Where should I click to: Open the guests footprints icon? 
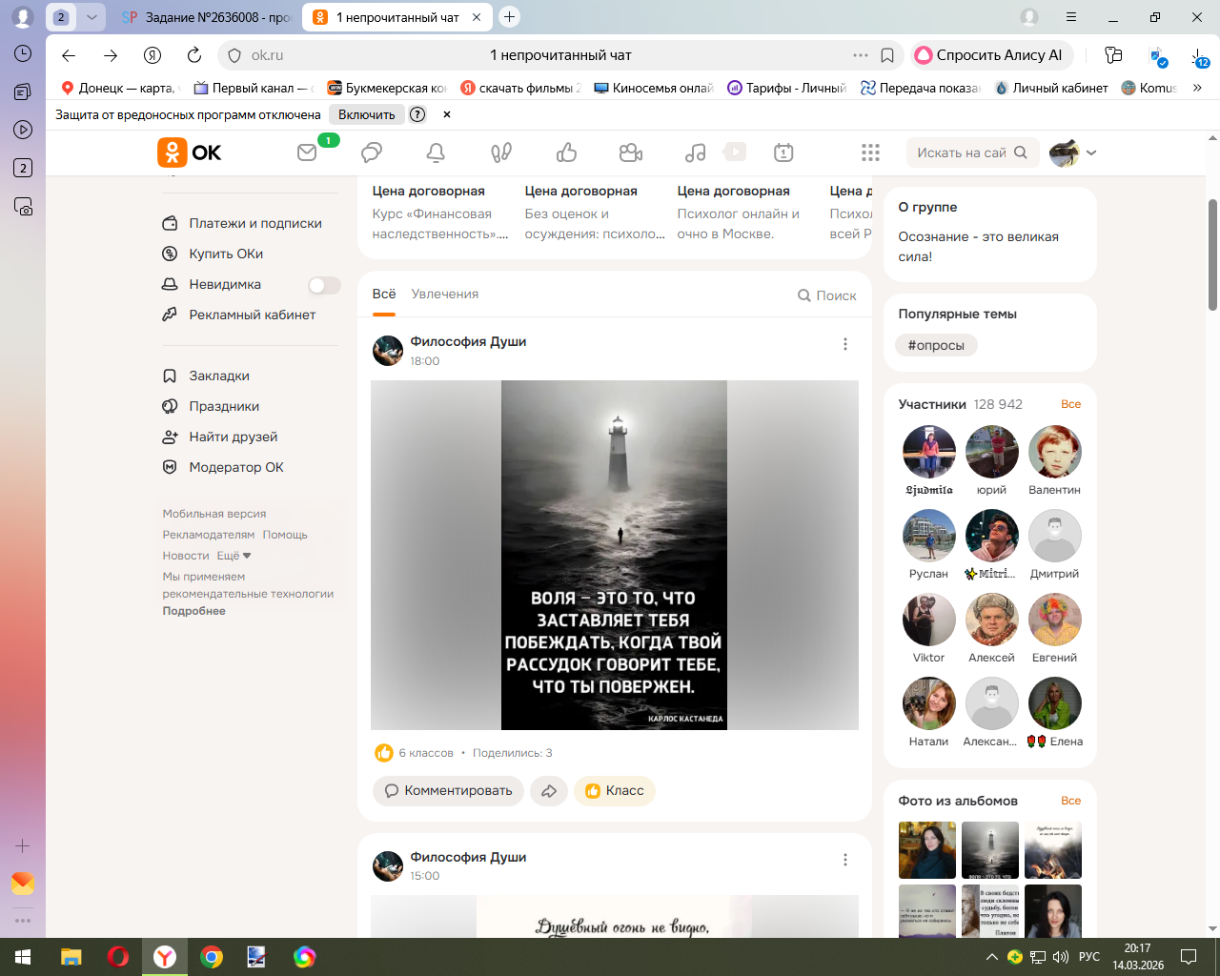[x=501, y=152]
